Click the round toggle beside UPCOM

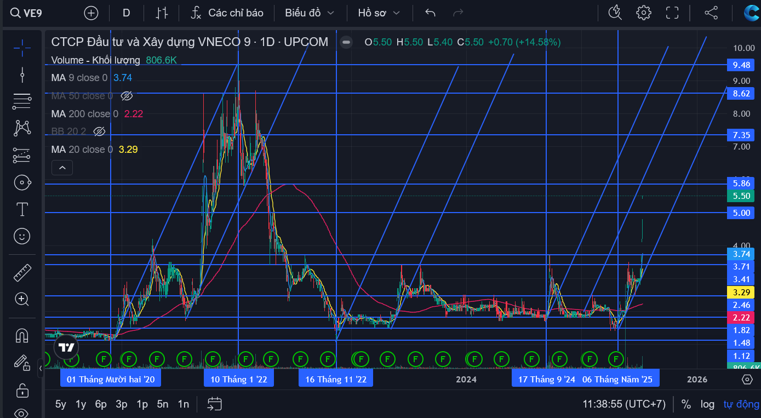[x=346, y=42]
